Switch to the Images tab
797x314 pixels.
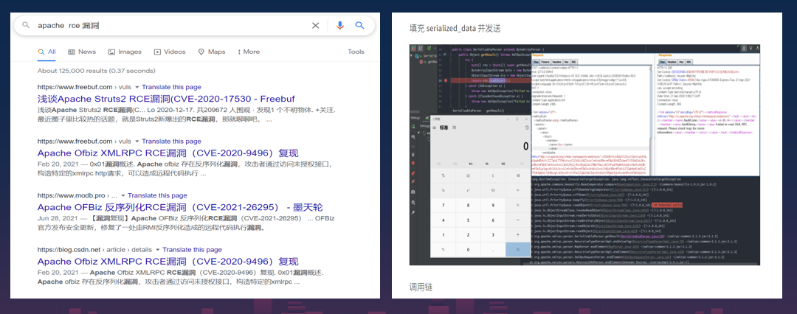pyautogui.click(x=125, y=52)
